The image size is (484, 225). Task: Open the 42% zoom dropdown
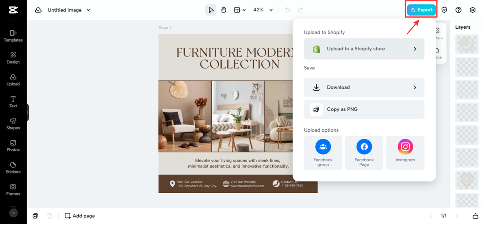[x=263, y=10]
